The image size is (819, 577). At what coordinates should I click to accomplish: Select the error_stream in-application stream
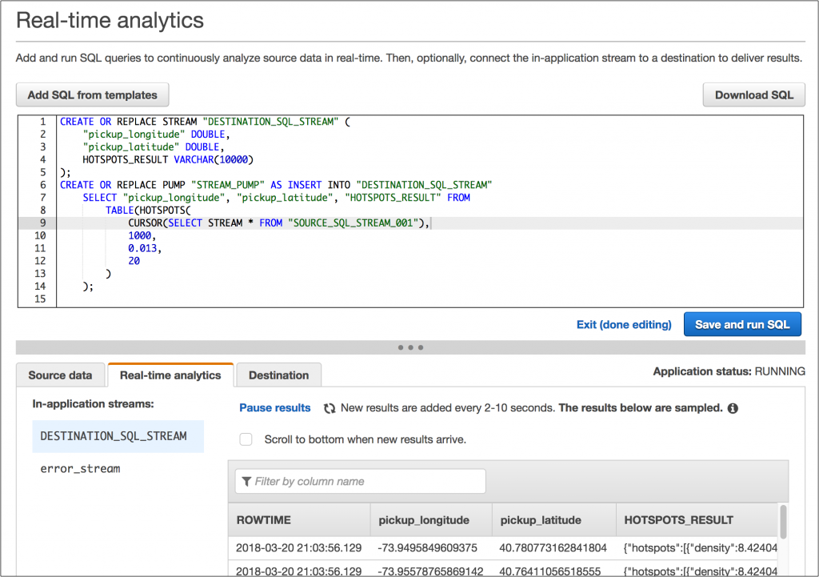coord(80,469)
